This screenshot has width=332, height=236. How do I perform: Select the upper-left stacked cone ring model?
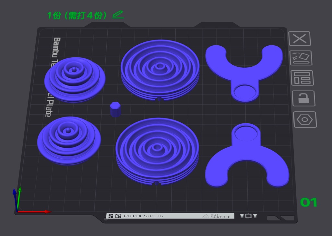coord(75,80)
